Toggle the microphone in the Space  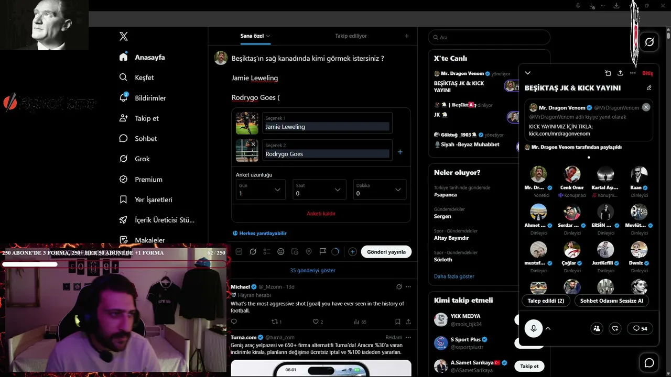point(534,328)
